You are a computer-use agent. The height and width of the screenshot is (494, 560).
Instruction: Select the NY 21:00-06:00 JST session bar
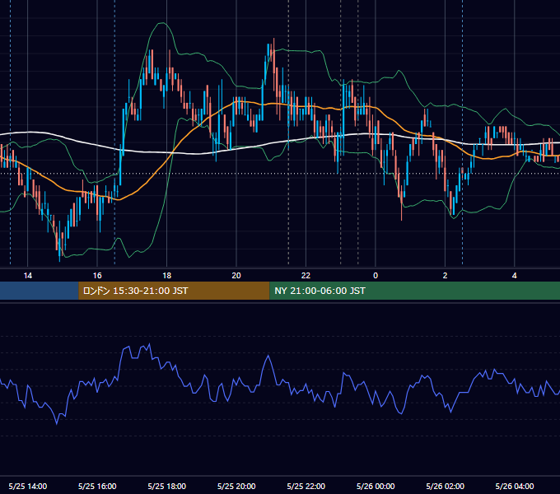pyautogui.click(x=414, y=291)
